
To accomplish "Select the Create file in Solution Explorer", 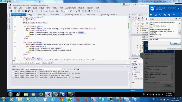I will (x=146, y=35).
